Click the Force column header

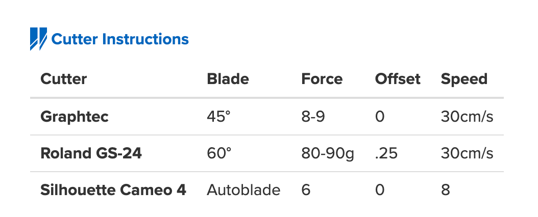click(x=322, y=79)
